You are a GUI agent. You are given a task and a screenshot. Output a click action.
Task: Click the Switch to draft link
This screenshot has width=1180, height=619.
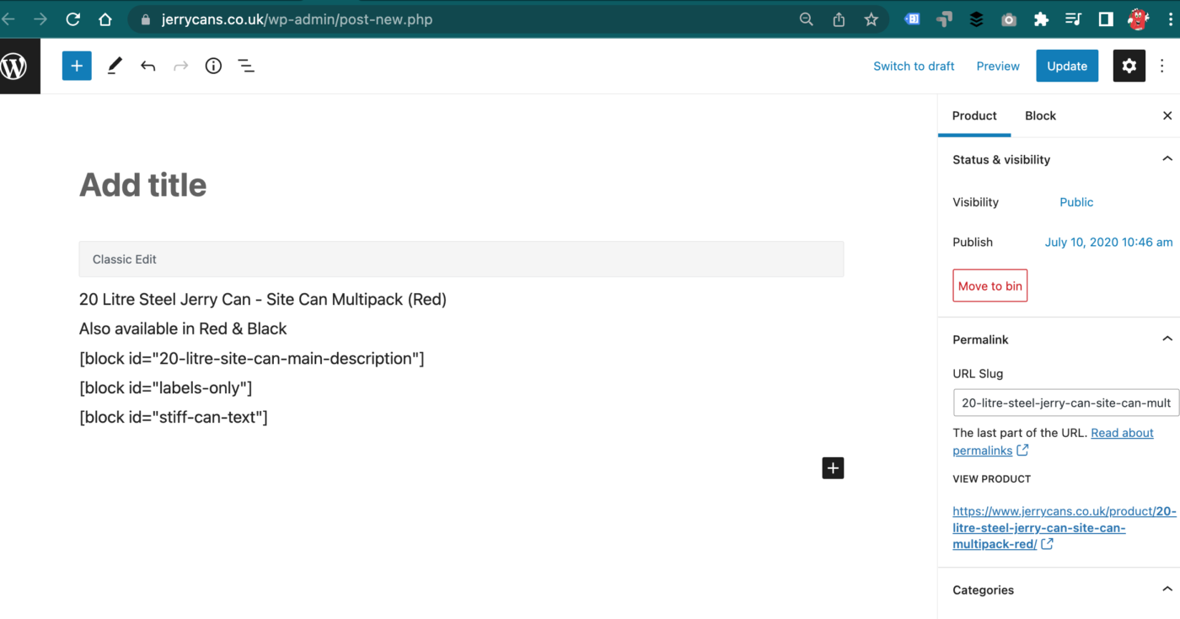tap(914, 66)
